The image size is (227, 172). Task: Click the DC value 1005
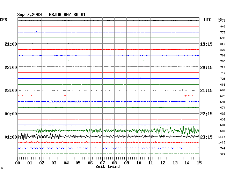click(222, 142)
